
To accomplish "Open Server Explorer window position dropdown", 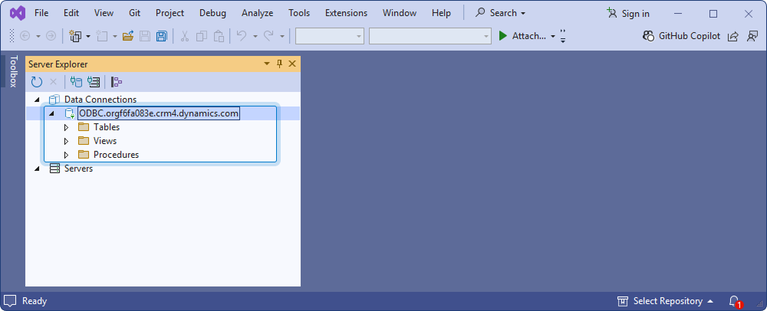I will (267, 64).
